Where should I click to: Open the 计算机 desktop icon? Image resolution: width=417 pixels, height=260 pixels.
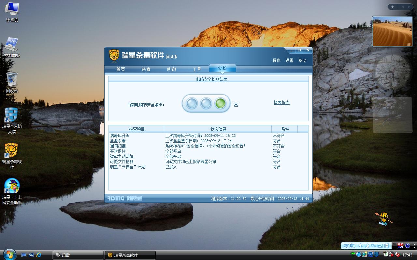tap(12, 12)
